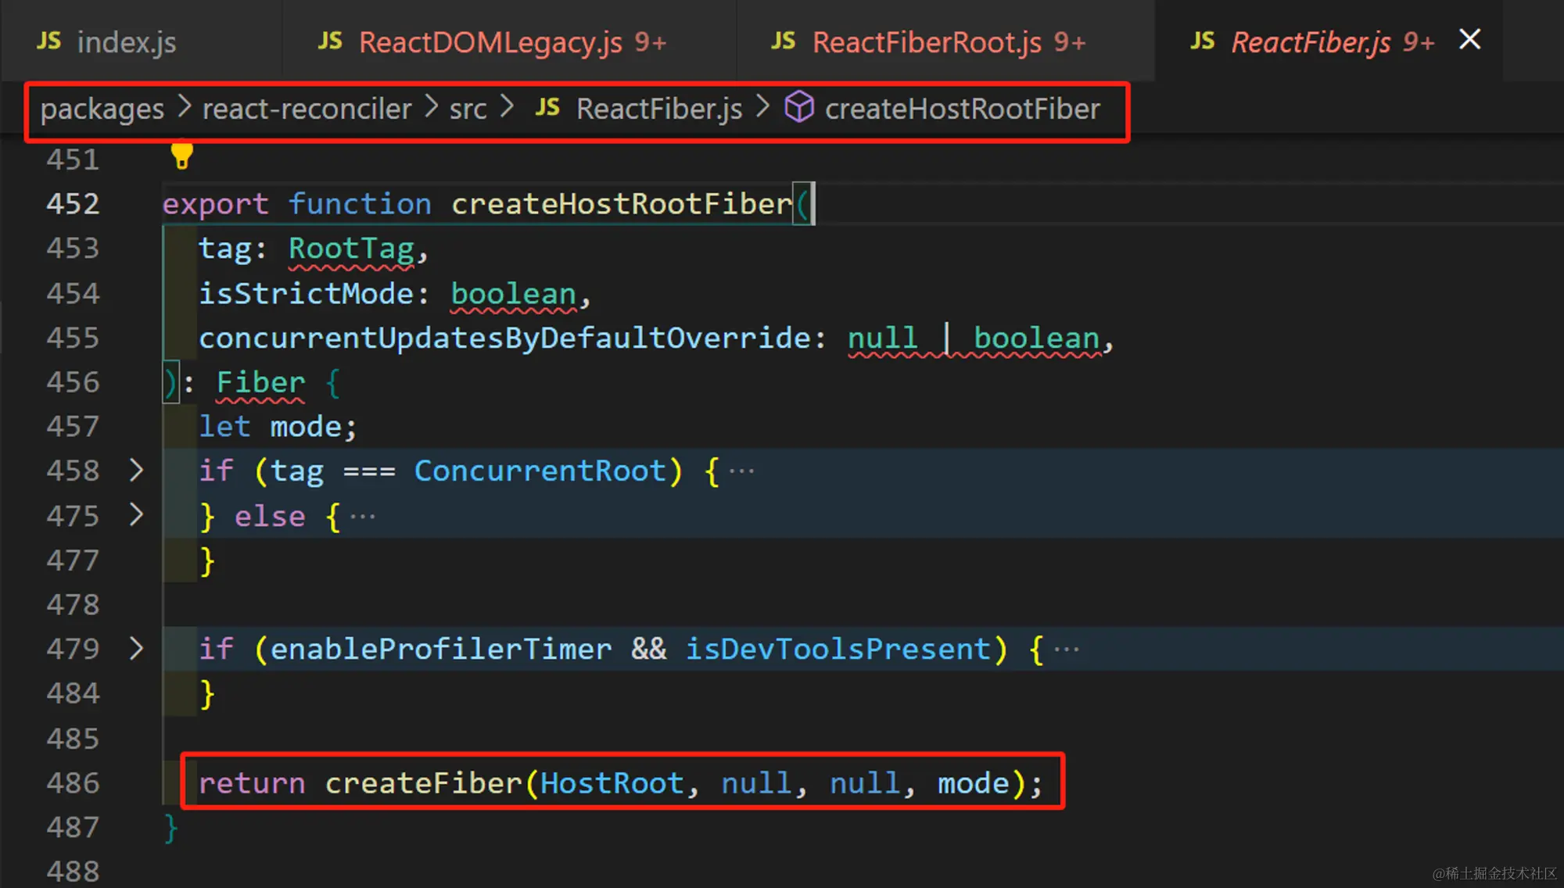Image resolution: width=1564 pixels, height=888 pixels.
Task: Click JS icon beside ReactFiber.js breadcrumb
Action: click(547, 108)
